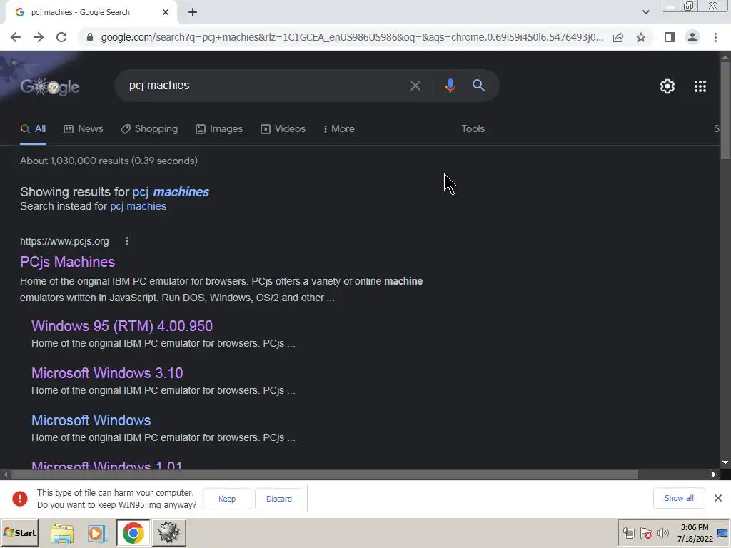Focus the Chrome taskbar button
This screenshot has width=731, height=548.
133,533
